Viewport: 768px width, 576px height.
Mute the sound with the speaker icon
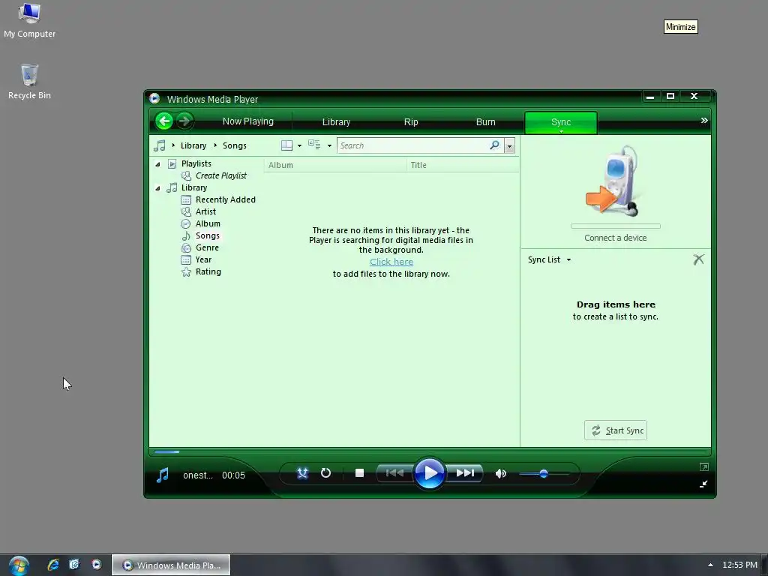500,473
